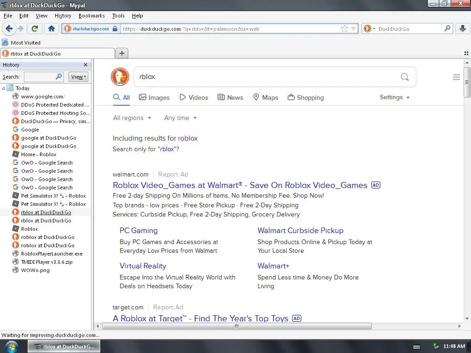Open Home - Roblox history entry

click(39, 154)
